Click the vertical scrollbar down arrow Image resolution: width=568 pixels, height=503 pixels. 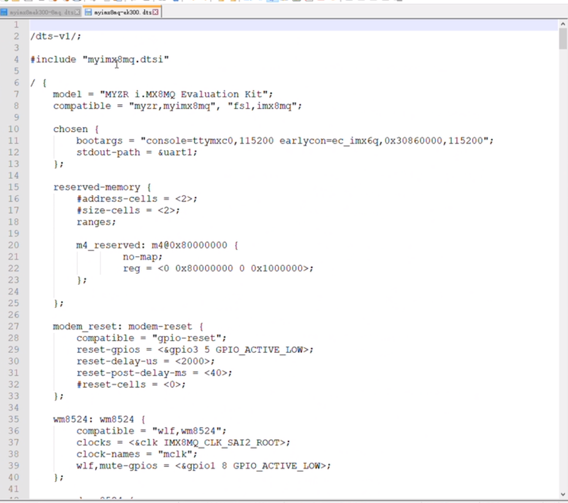coord(563,494)
